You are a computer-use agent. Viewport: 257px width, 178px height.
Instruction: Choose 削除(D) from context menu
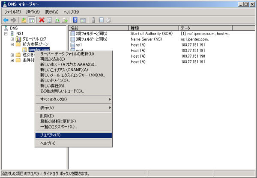pyautogui.click(x=74, y=116)
